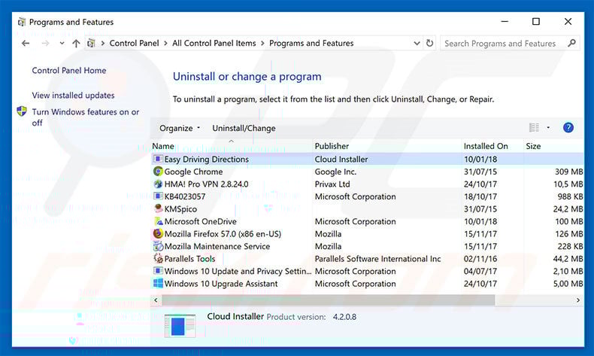
Task: Click Programs and Features breadcrumb
Action: pos(311,43)
